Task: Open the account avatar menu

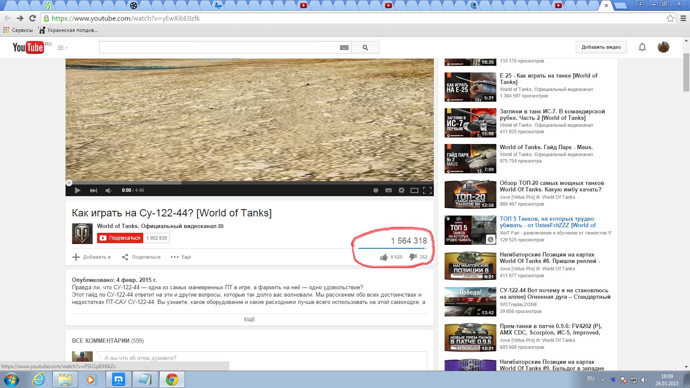Action: tap(663, 47)
